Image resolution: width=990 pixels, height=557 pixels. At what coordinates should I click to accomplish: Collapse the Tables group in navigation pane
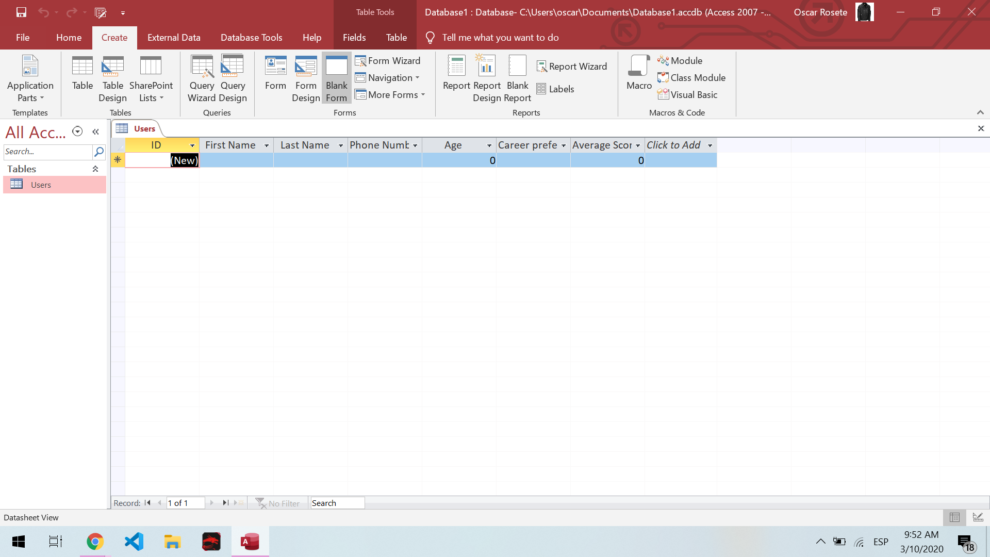coord(95,169)
